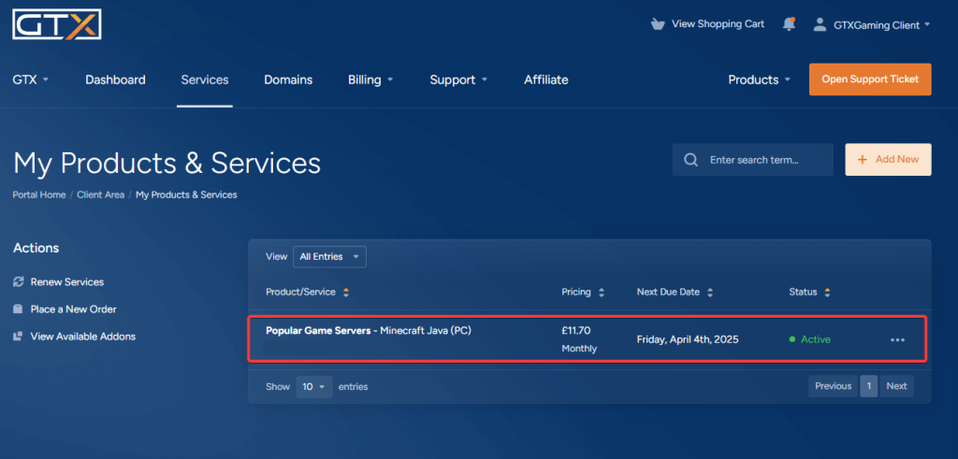Open the Show 10 entries dropdown
This screenshot has height=459, width=958.
(314, 387)
